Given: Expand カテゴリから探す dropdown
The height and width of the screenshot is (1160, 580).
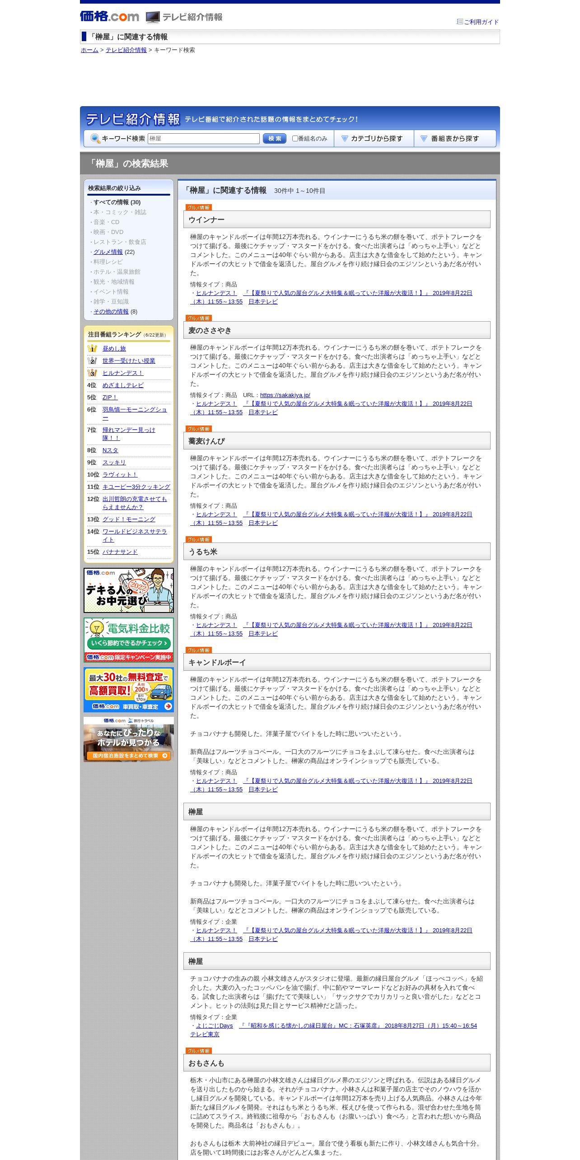Looking at the screenshot, I should pyautogui.click(x=374, y=139).
